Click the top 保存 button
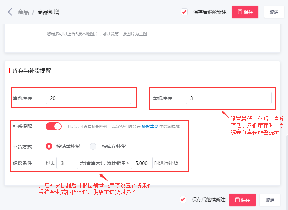288x210 pixels. click(245, 12)
